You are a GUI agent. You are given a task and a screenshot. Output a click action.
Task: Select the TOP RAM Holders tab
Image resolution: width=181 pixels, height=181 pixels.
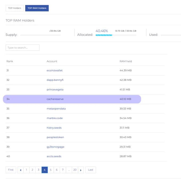(37, 8)
